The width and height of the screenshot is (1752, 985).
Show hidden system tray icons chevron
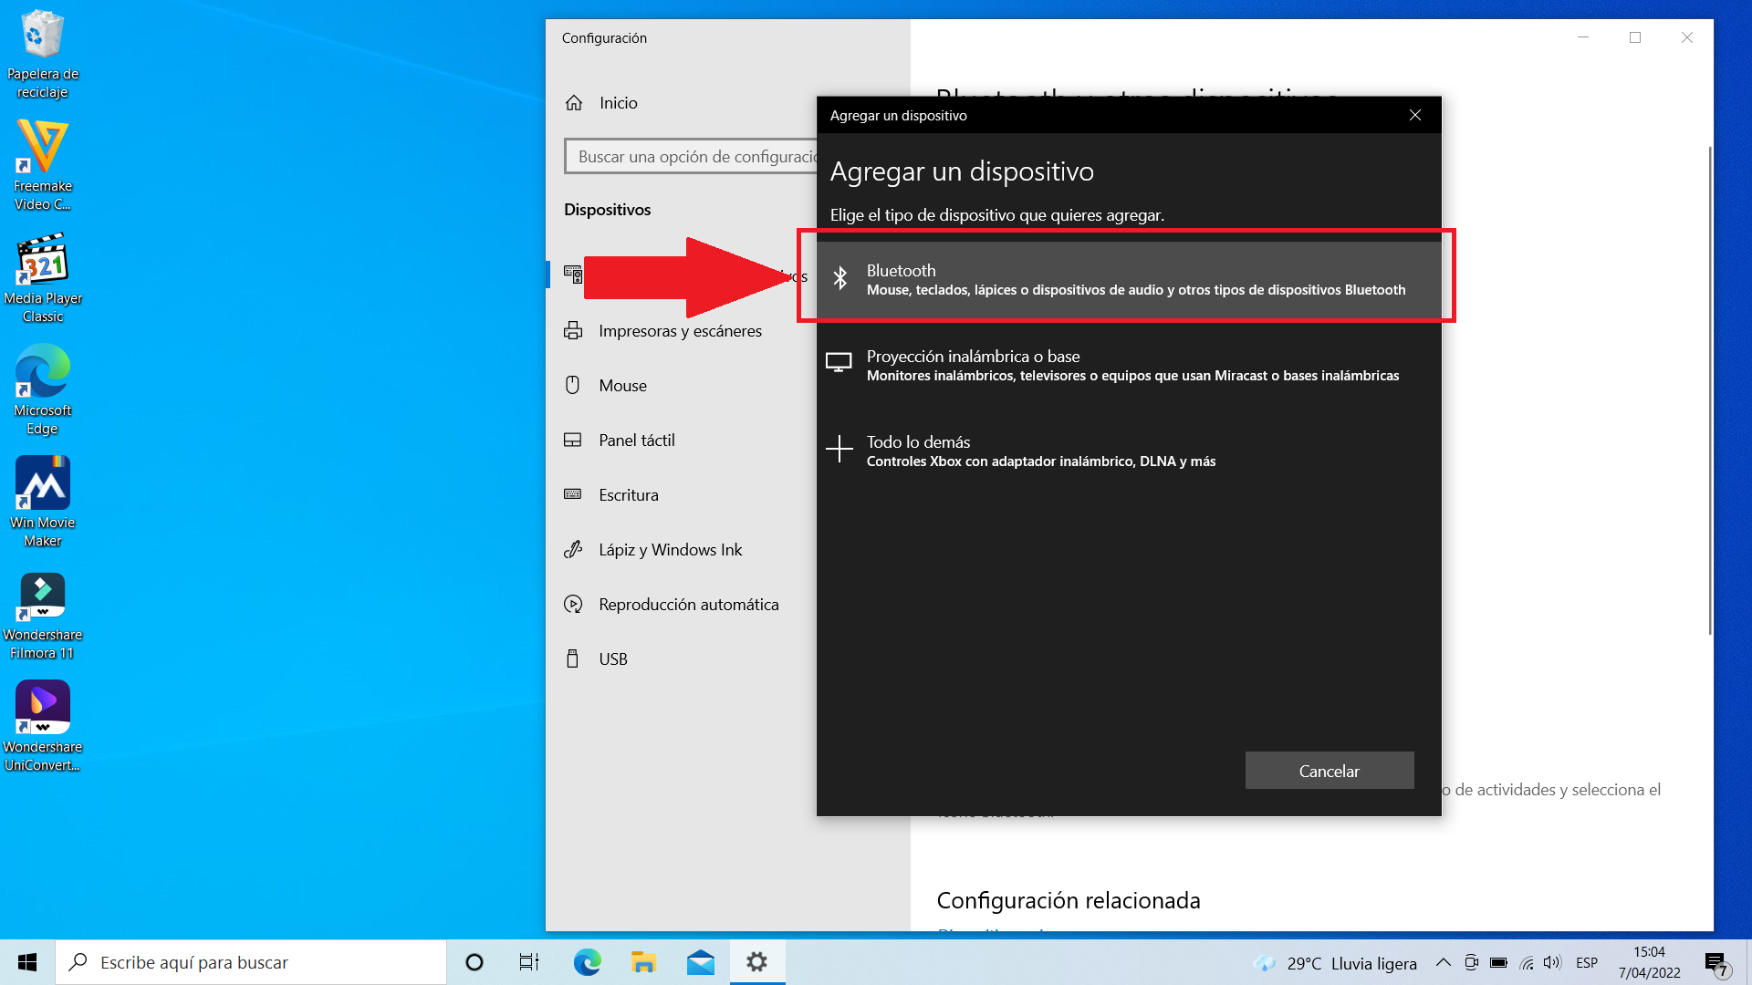point(1443,962)
